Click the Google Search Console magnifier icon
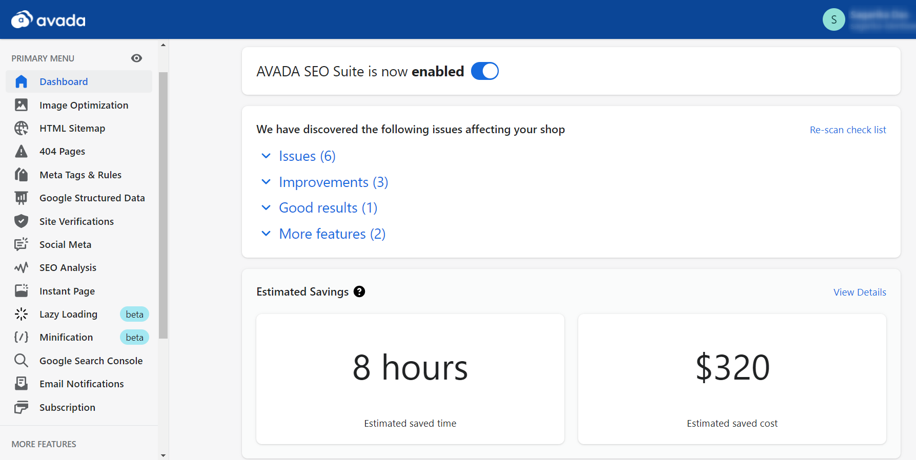 [x=21, y=361]
